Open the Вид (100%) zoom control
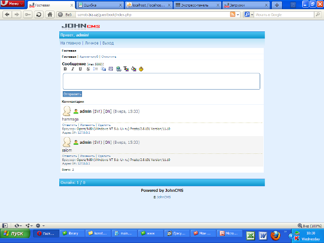Screen dimensions: 324x243 point(309,226)
